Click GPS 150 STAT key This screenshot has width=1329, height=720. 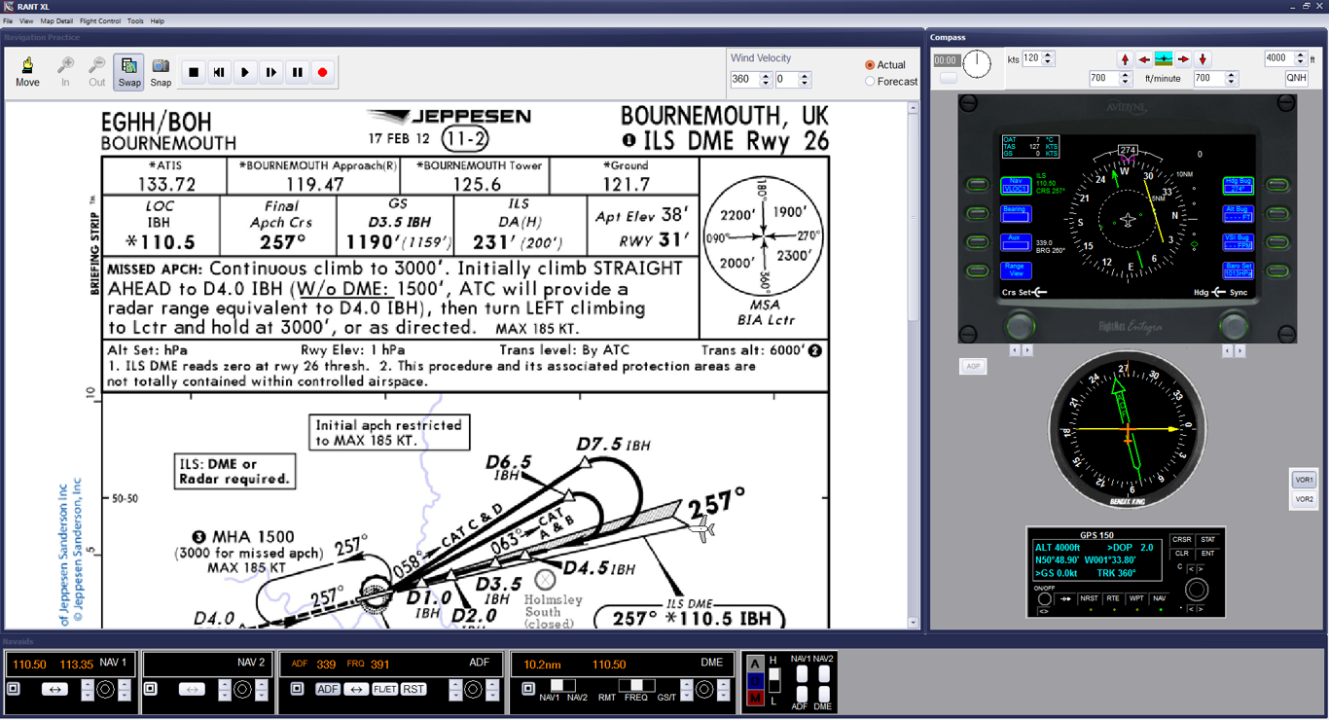pyautogui.click(x=1207, y=539)
